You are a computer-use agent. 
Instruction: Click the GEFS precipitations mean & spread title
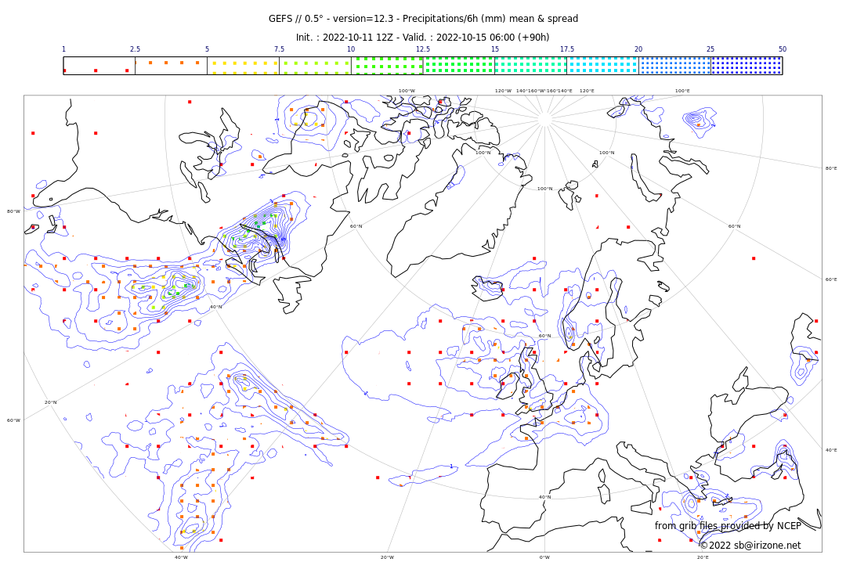point(423,19)
